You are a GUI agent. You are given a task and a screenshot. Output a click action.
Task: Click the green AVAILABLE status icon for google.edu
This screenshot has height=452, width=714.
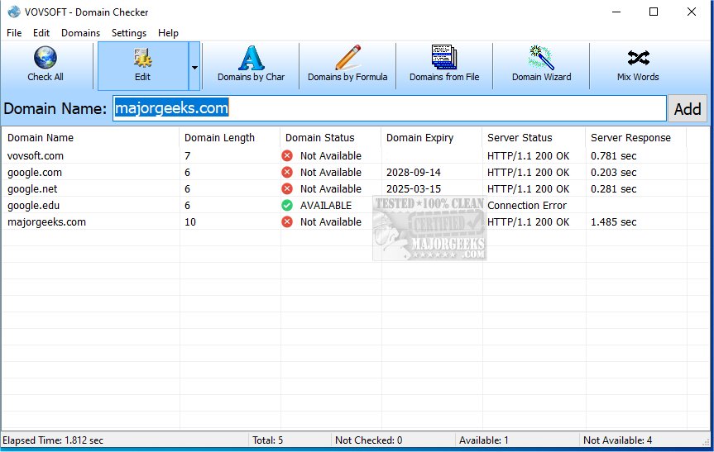coord(287,205)
